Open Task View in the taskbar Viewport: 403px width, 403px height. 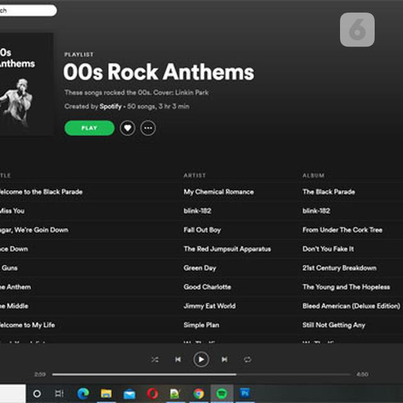tap(59, 394)
